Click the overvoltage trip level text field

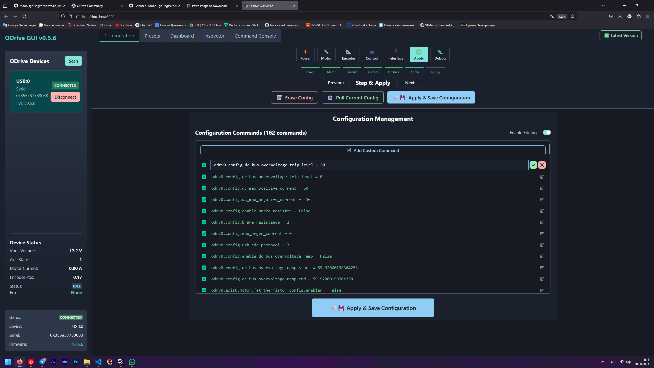pos(369,165)
